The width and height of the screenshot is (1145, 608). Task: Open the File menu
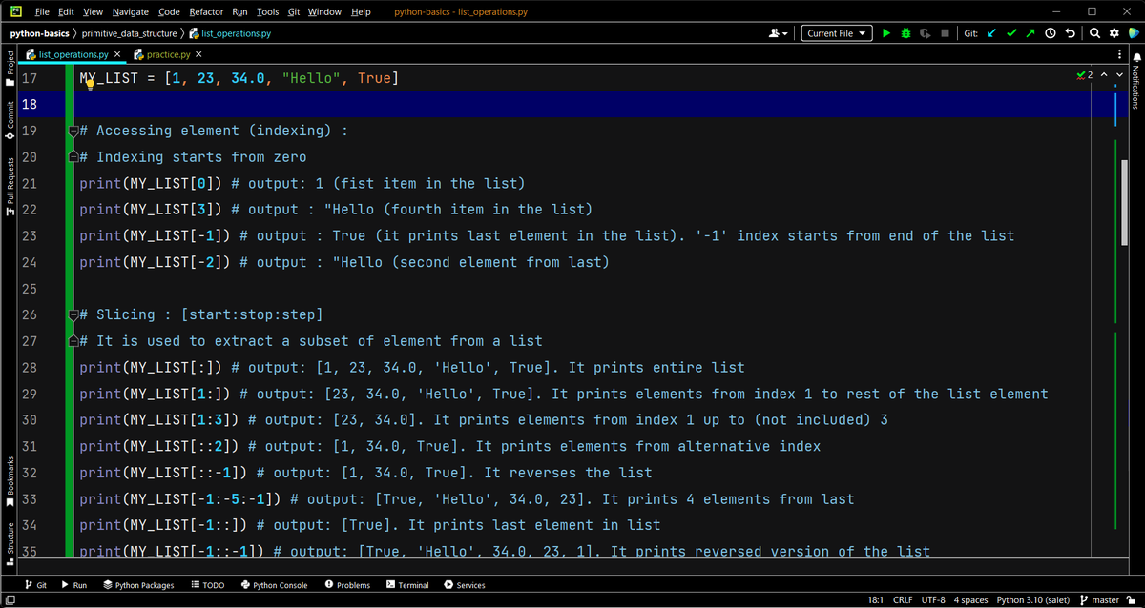[42, 11]
